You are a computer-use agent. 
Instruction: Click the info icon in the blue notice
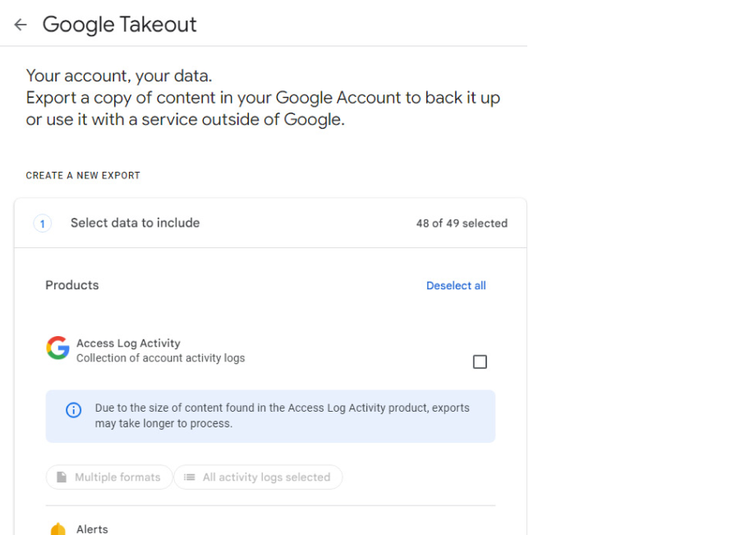point(74,410)
